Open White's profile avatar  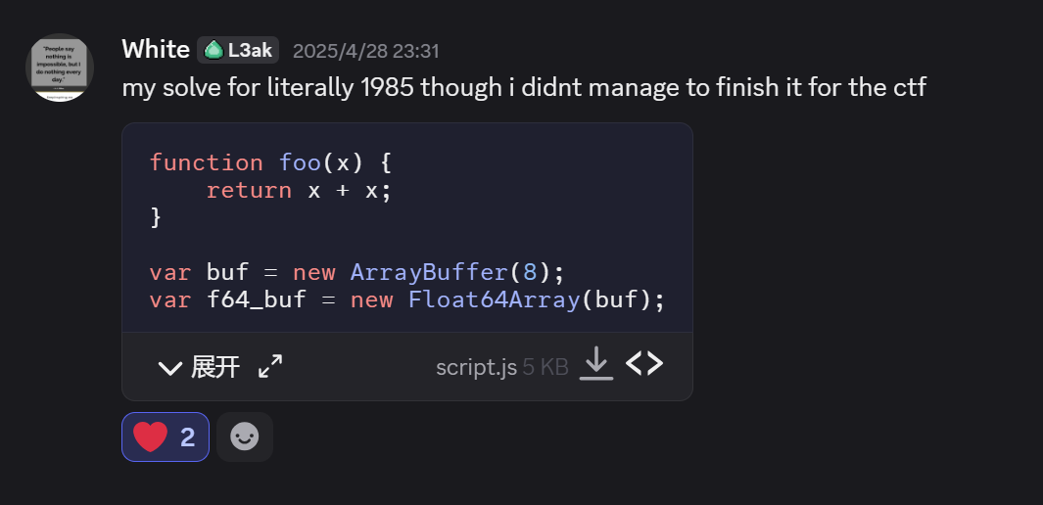click(x=59, y=68)
